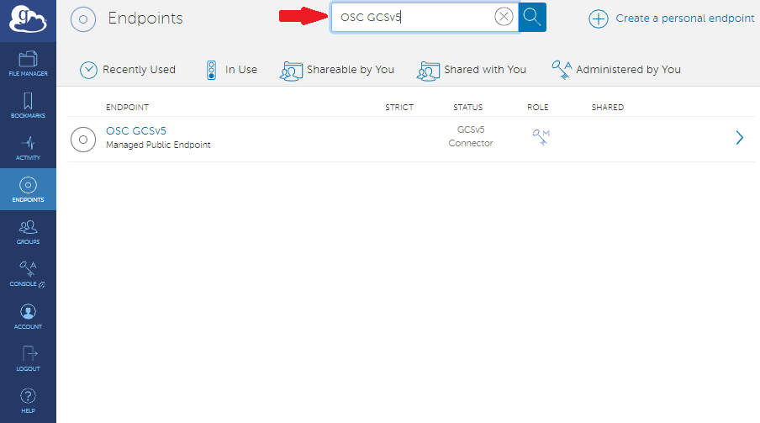Switch to In Use tab

point(231,70)
